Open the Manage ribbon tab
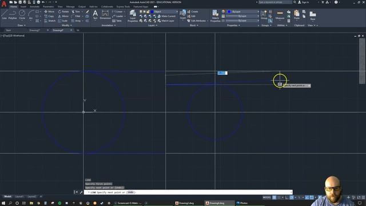Screen dimensions: 366x206 coord(70,7)
